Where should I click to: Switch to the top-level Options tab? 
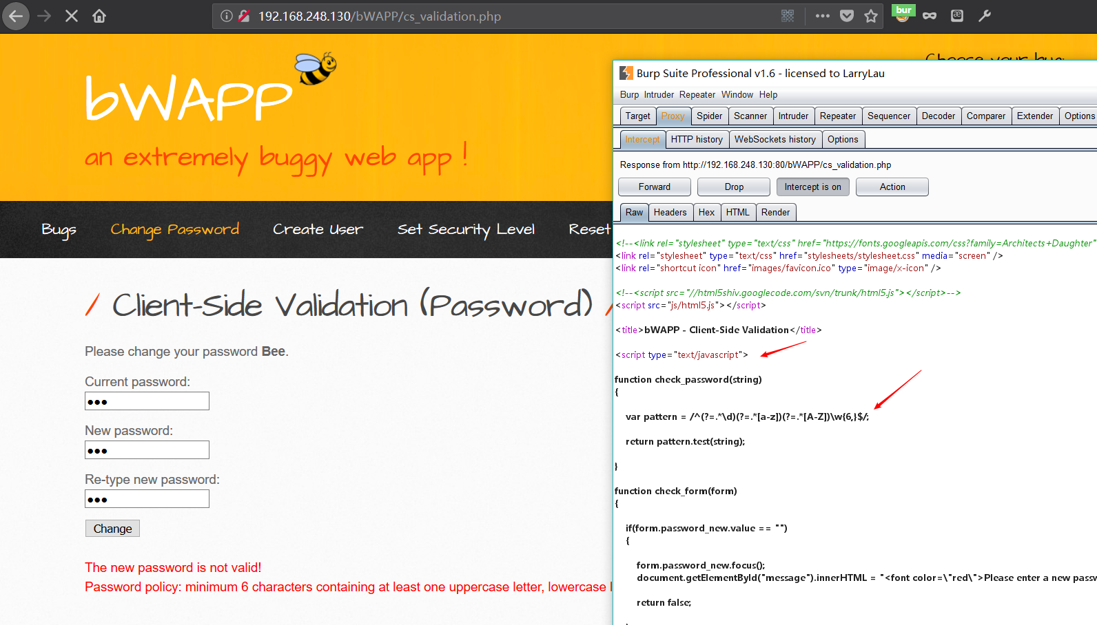(x=1078, y=116)
